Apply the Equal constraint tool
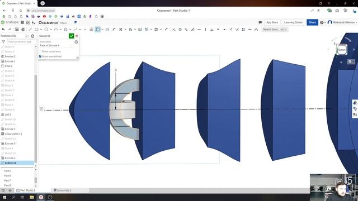Screen dimensions: 358x201 coord(218,30)
